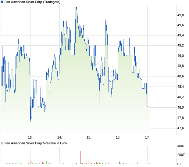Click the '16.' date axis label
The image size is (189, 167).
[118, 138]
